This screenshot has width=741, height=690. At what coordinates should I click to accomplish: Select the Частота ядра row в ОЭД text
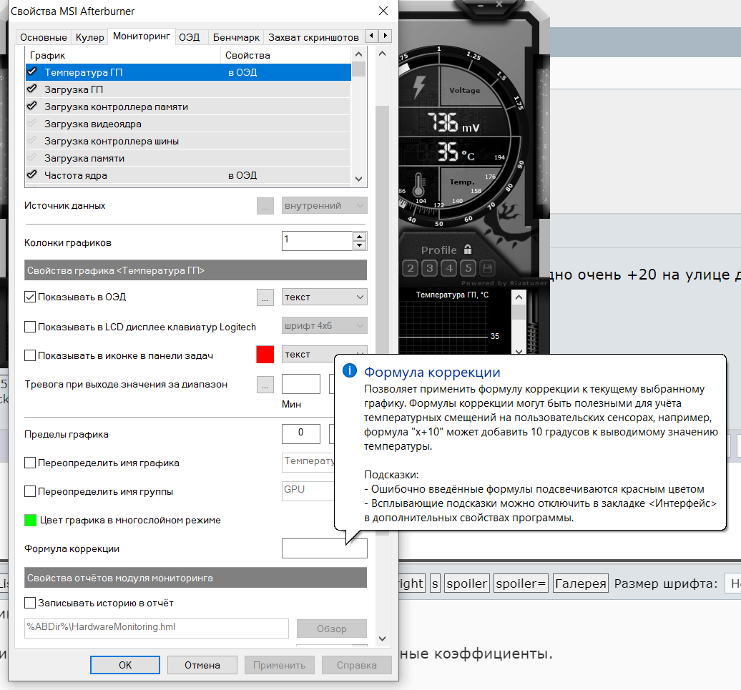point(242,175)
